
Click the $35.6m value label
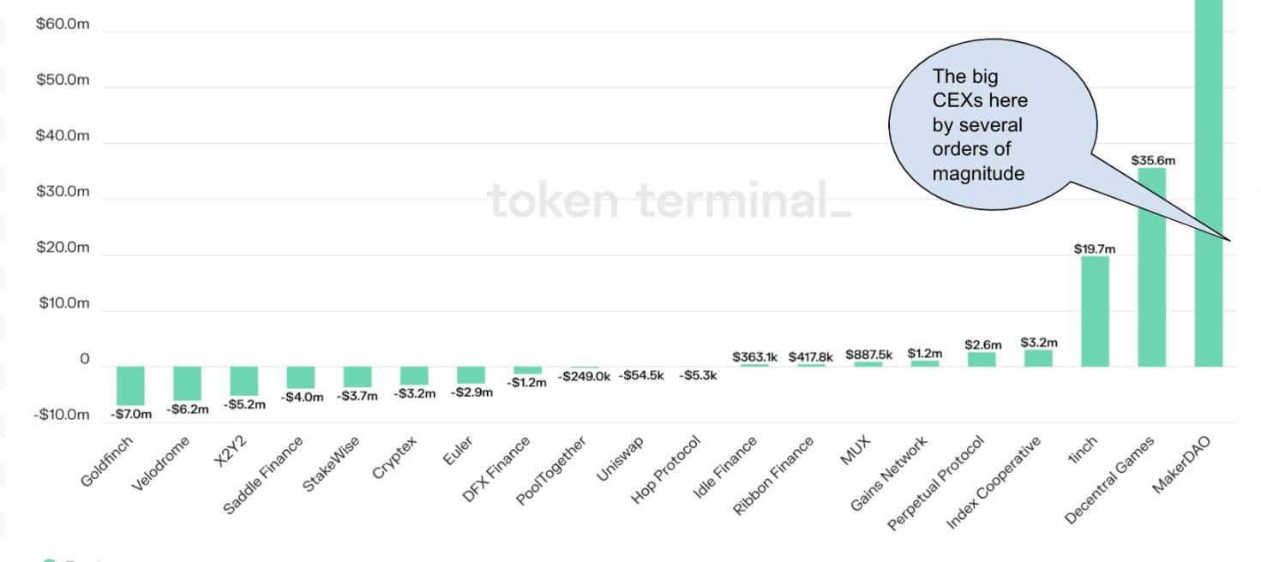[1153, 160]
